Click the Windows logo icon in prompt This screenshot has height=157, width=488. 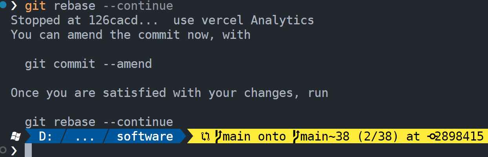click(x=16, y=137)
